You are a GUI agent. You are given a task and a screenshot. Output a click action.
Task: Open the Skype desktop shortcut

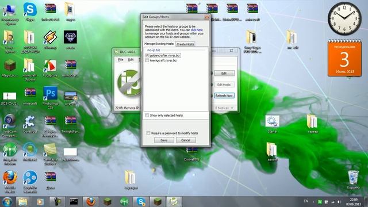coord(30,11)
